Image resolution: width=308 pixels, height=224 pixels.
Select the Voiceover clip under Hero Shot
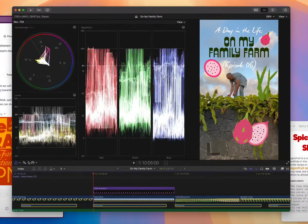coord(130,206)
